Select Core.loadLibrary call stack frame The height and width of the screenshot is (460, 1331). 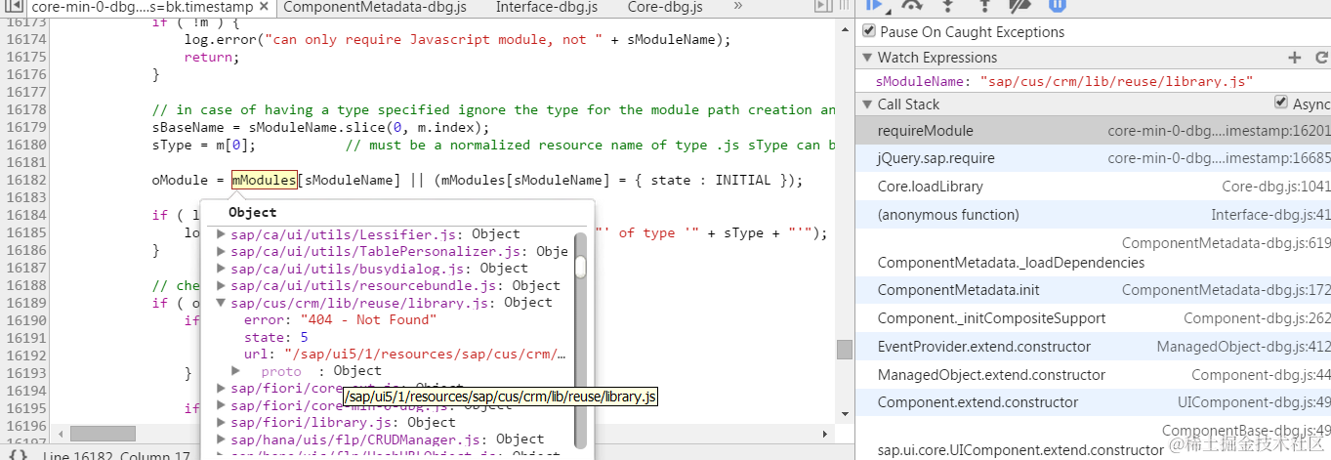click(1093, 187)
